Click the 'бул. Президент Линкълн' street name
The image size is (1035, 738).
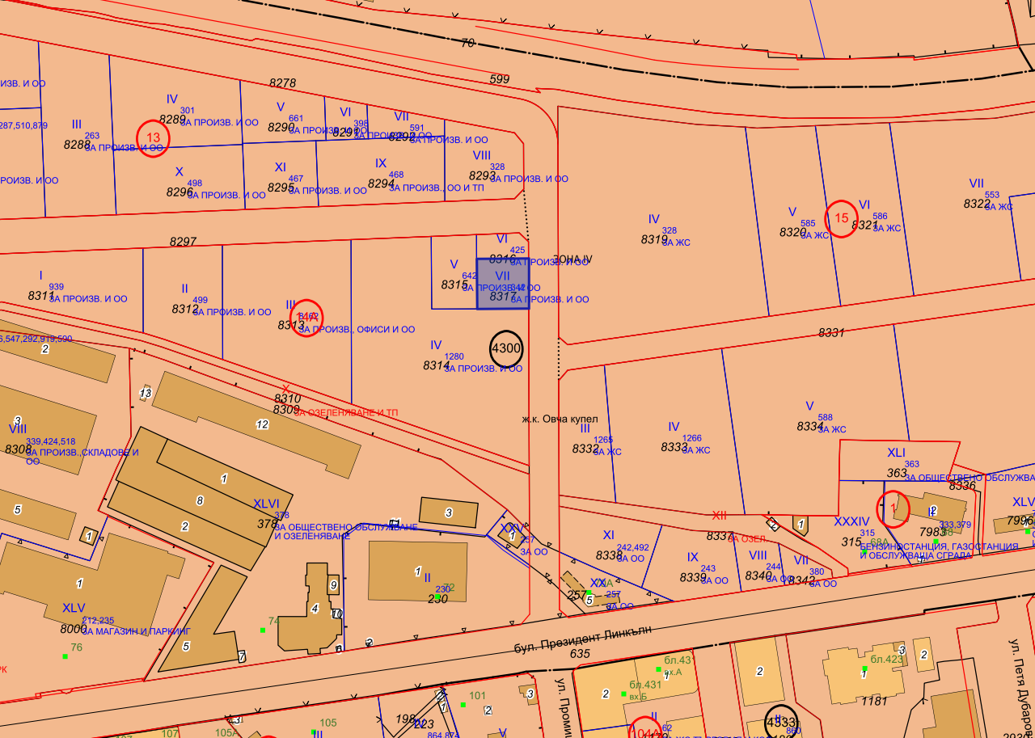point(582,639)
